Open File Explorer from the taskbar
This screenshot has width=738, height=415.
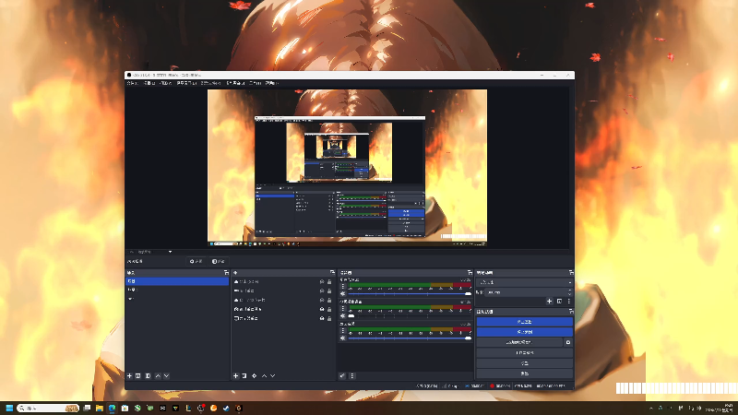click(100, 408)
